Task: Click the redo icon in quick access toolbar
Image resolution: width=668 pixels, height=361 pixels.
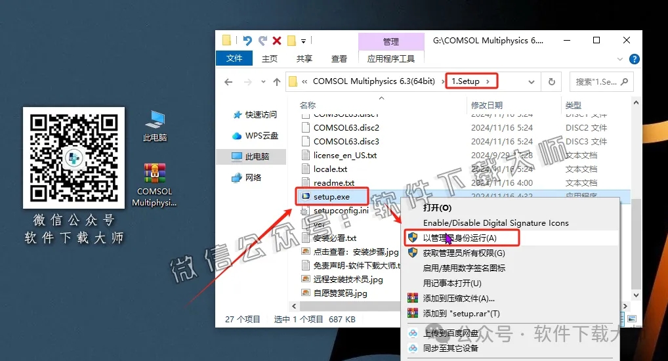Action: coord(262,41)
